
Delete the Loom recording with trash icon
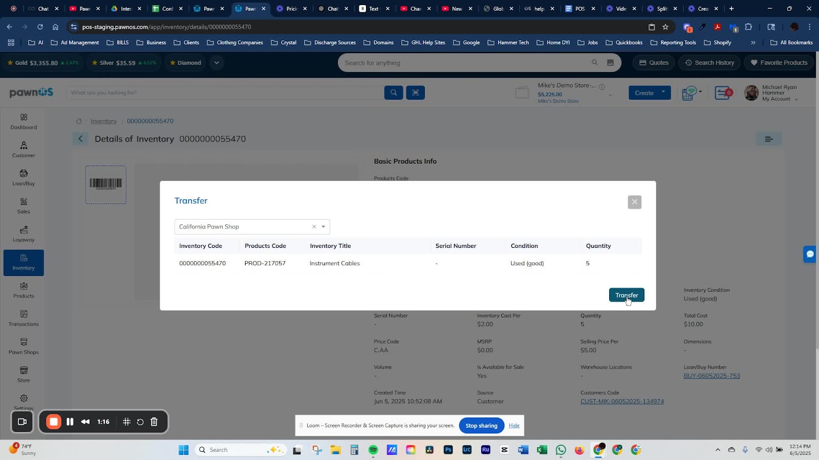154,422
